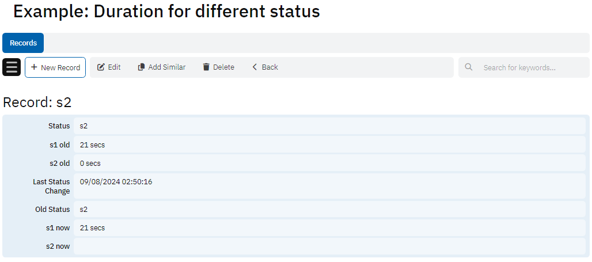
Task: Click the s1 old value 21 secs
Action: pyautogui.click(x=93, y=145)
